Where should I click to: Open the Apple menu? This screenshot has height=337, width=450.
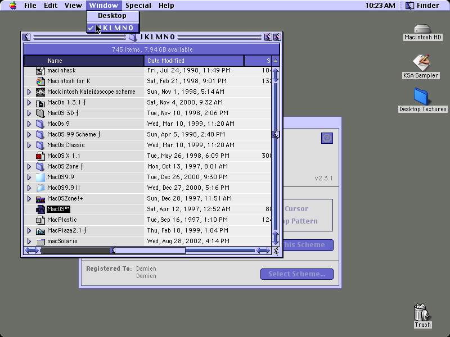click(x=13, y=6)
